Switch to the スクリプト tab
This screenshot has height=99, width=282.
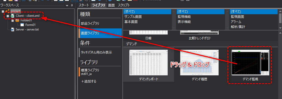coord(124,5)
